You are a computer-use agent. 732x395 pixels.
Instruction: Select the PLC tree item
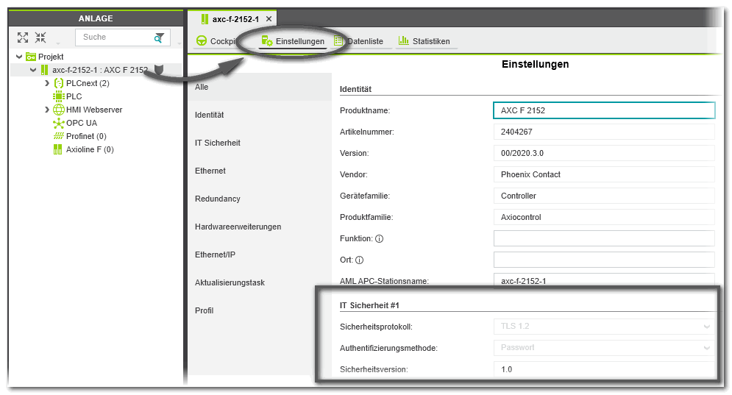tap(74, 96)
